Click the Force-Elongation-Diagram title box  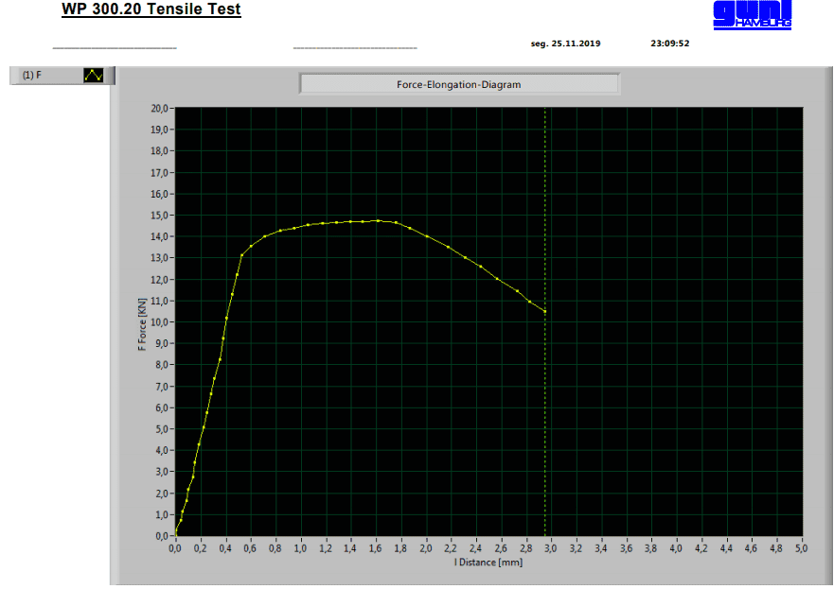click(459, 84)
